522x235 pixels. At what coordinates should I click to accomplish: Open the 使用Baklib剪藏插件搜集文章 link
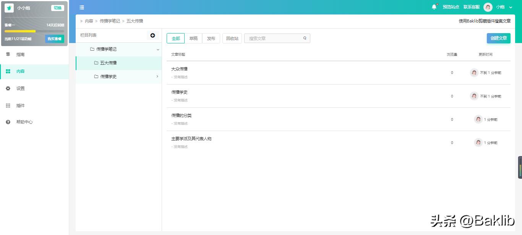[484, 21]
